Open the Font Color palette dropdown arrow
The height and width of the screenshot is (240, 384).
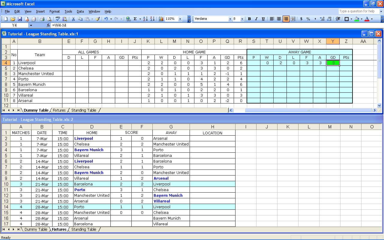(372, 19)
